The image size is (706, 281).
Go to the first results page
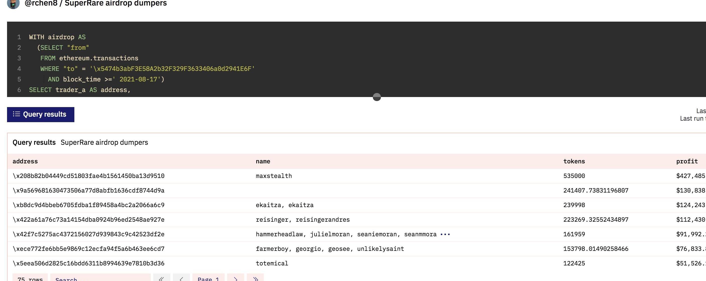[x=162, y=278]
